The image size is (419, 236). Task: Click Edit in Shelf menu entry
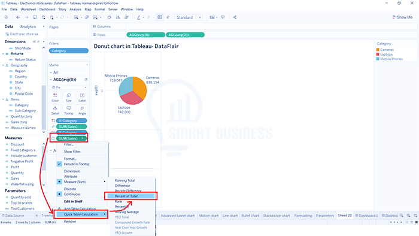tap(73, 201)
